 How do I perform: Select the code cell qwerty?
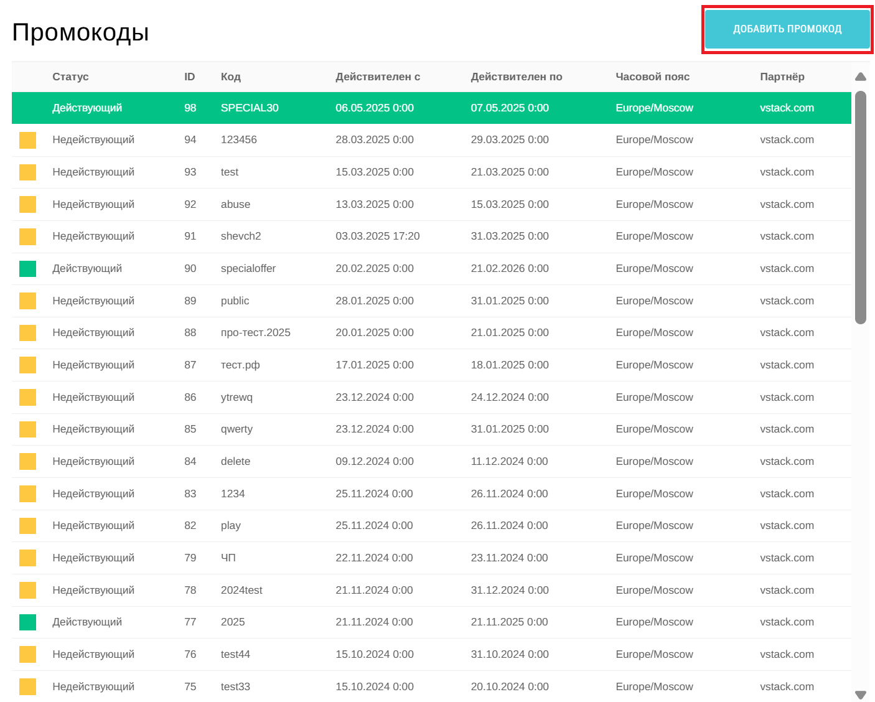pos(236,429)
